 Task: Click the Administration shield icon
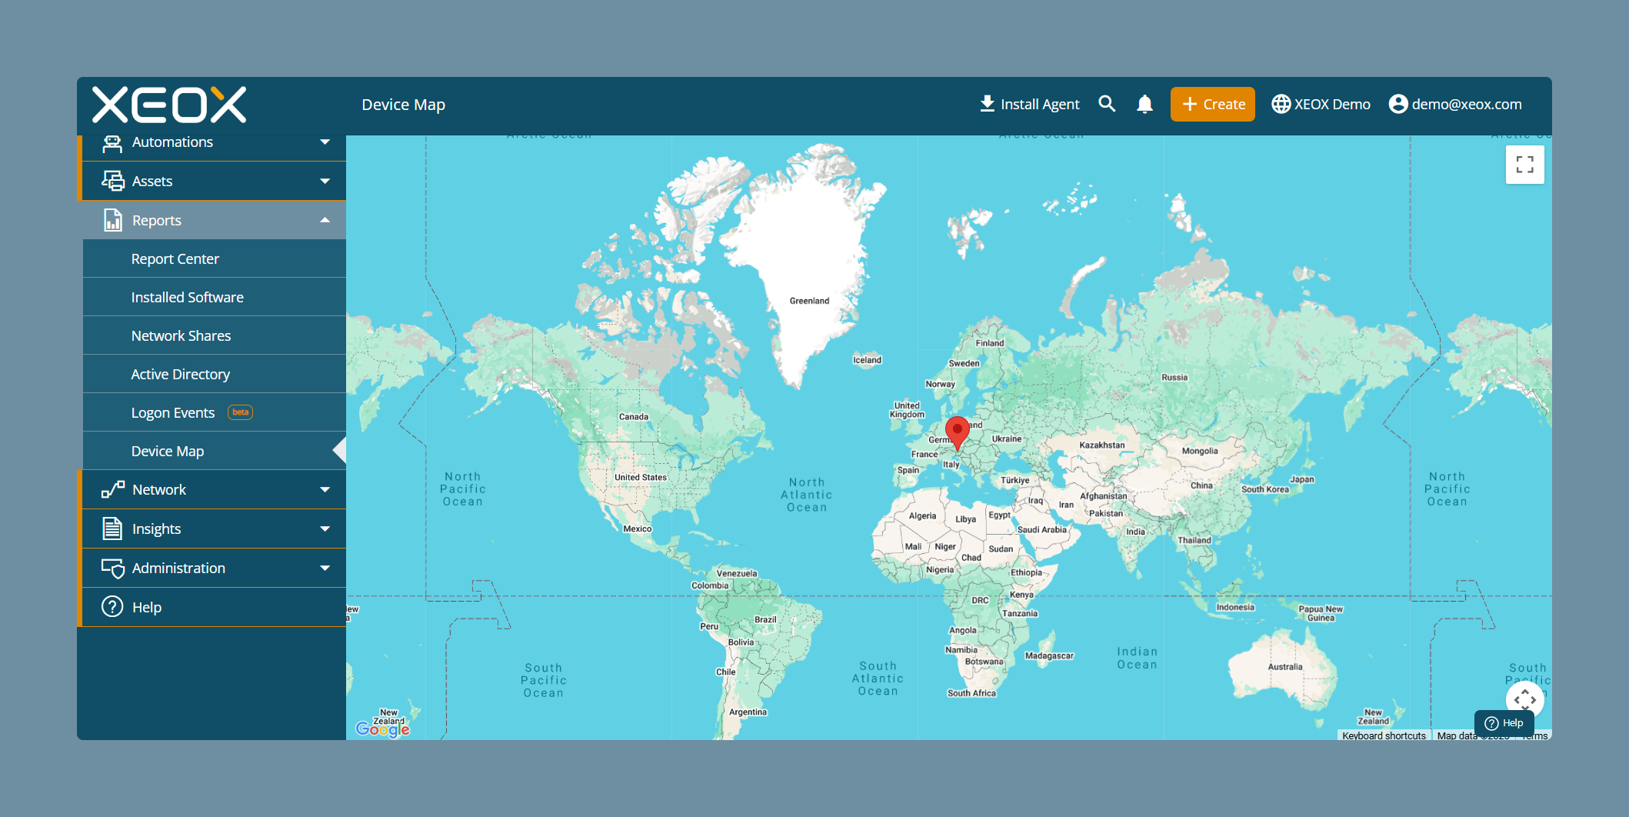click(x=112, y=568)
